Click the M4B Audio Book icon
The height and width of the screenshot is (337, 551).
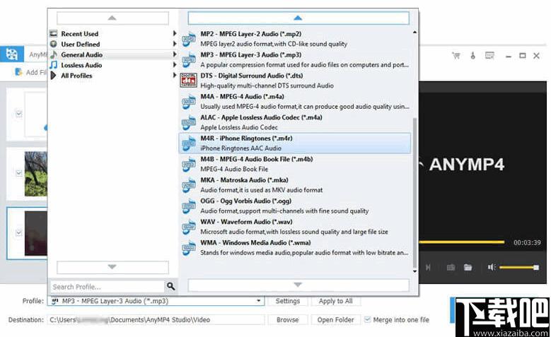[x=188, y=165]
